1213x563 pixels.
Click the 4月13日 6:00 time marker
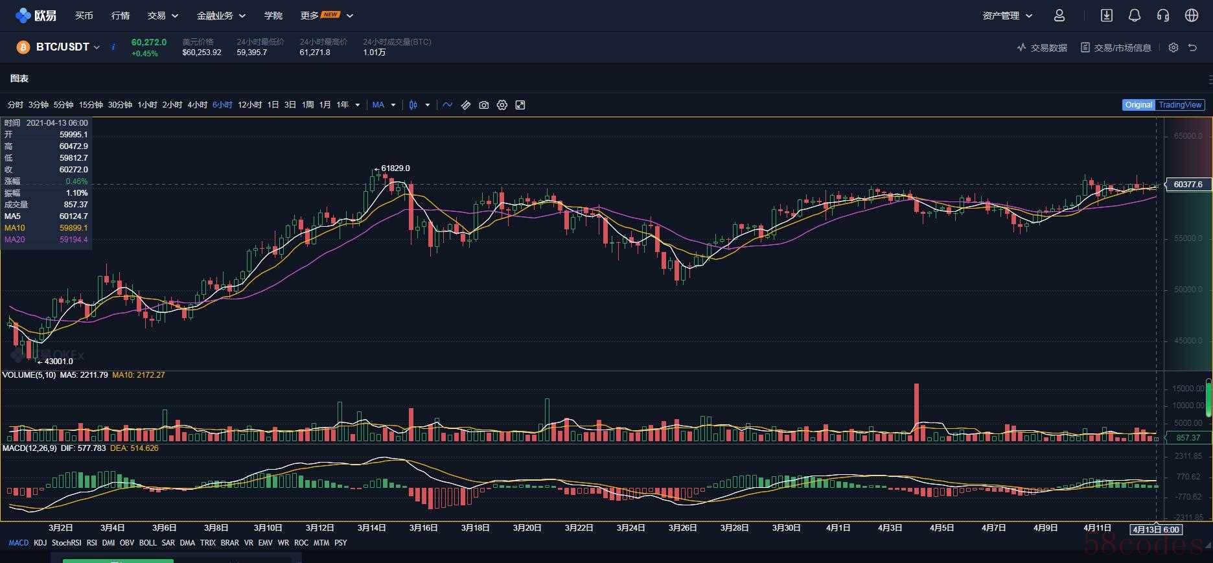(x=1156, y=529)
